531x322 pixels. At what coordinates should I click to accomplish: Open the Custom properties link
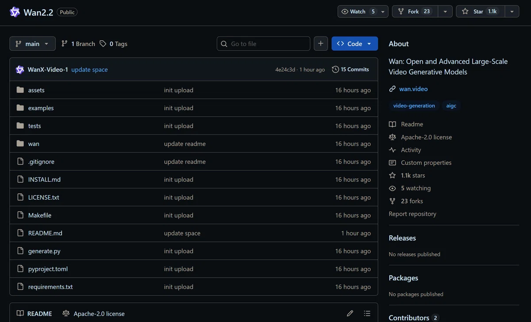426,163
